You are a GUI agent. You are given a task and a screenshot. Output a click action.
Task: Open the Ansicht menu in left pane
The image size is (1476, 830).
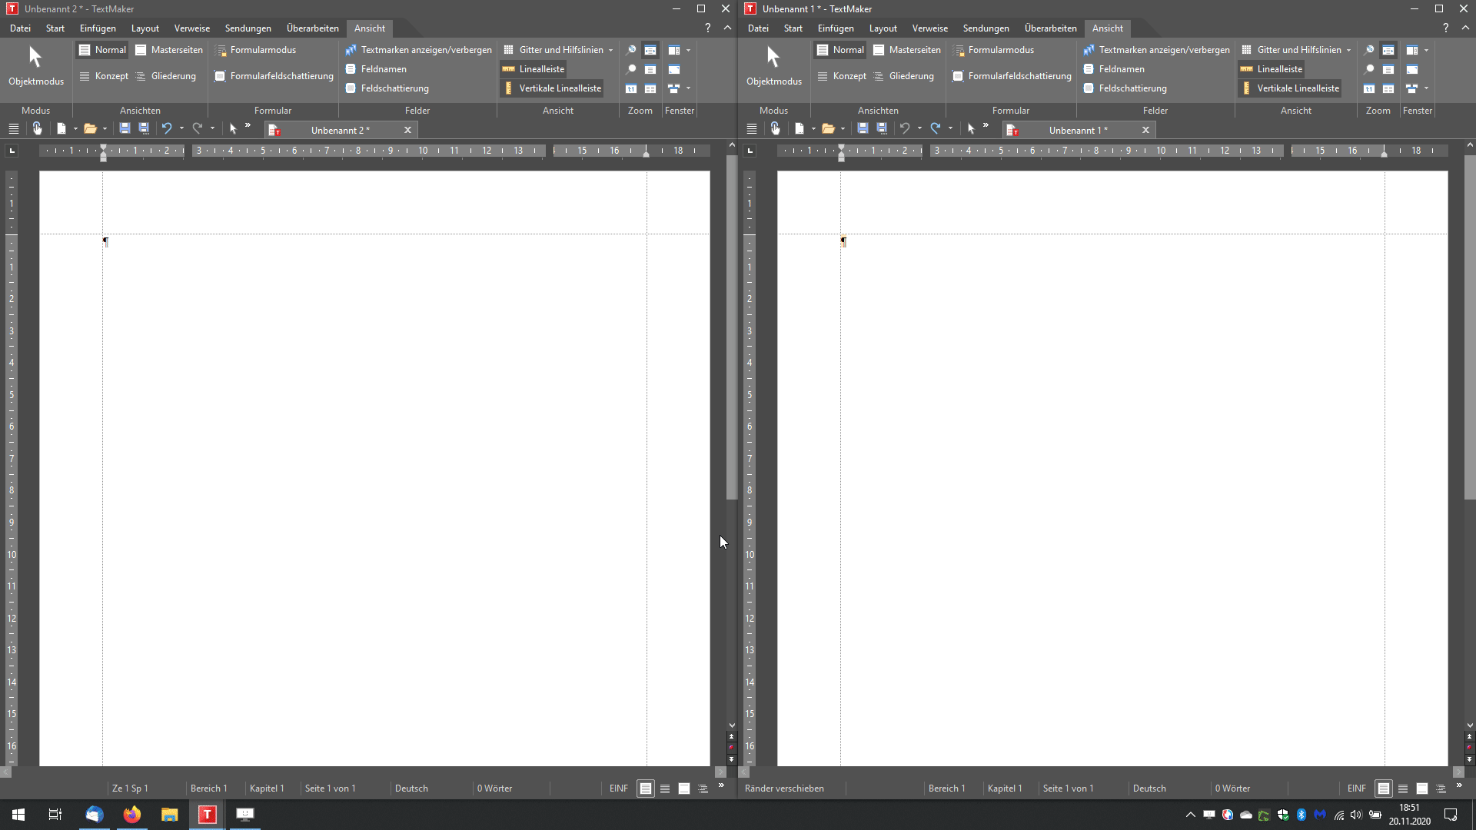369,28
